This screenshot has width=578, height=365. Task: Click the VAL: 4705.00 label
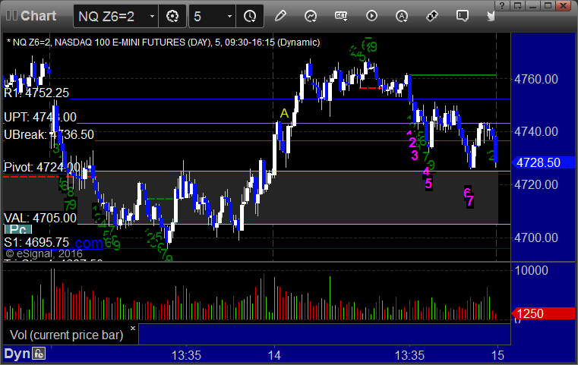click(x=40, y=218)
